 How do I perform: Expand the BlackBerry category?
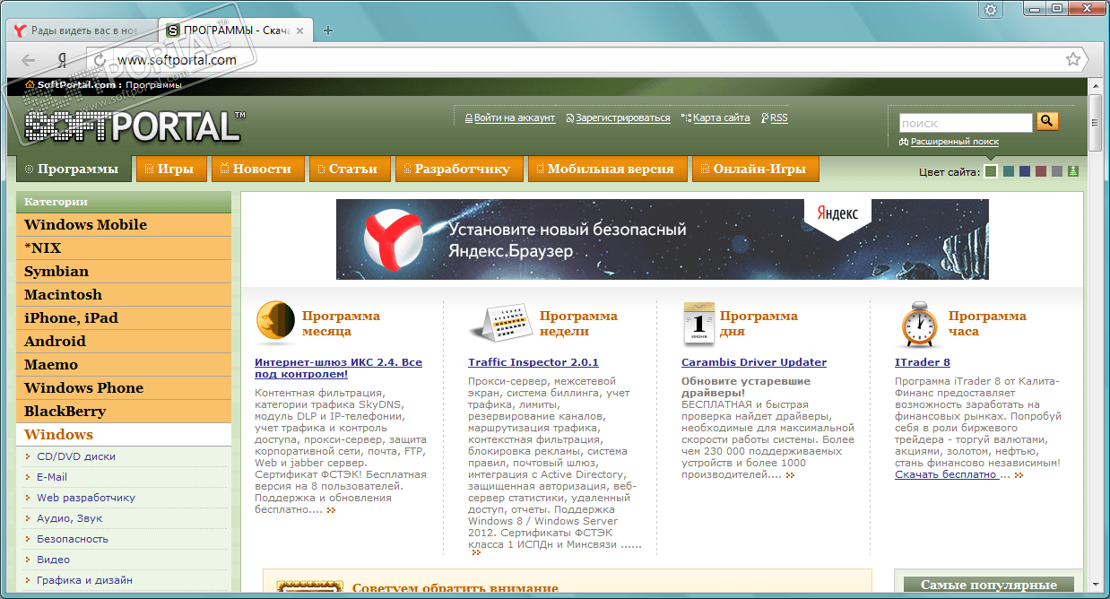tap(124, 411)
